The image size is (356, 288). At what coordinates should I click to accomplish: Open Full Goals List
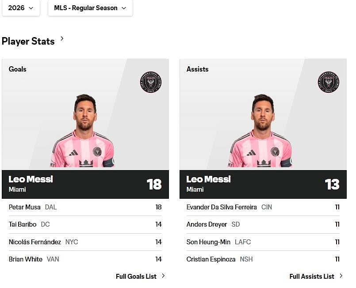(136, 277)
